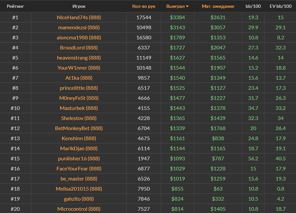Select the rank cell #7
Image resolution: width=296 pixels, height=213 pixels.
(15, 78)
